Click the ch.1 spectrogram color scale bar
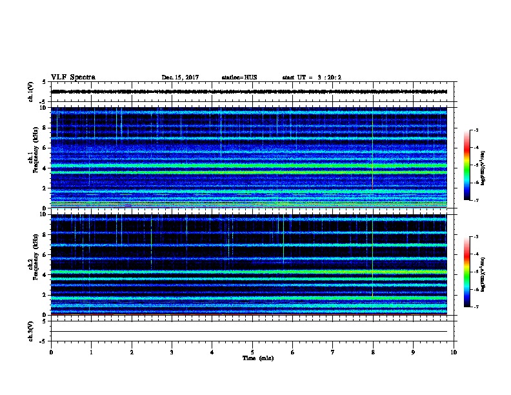The height and width of the screenshot is (395, 511). 466,165
